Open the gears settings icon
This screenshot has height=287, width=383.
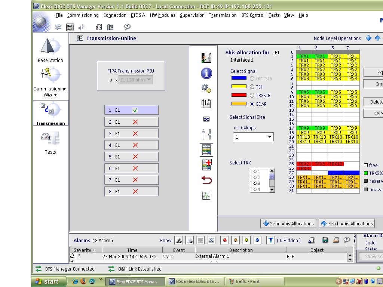(206, 89)
